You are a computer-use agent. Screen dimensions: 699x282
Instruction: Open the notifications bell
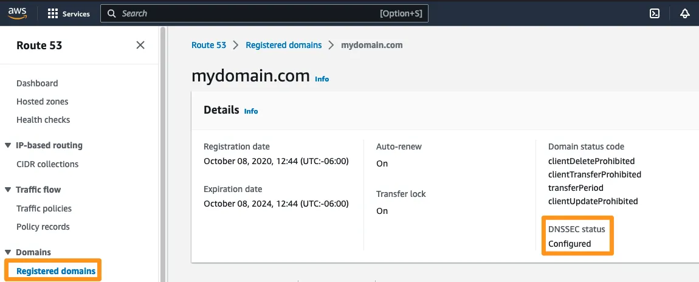(685, 13)
